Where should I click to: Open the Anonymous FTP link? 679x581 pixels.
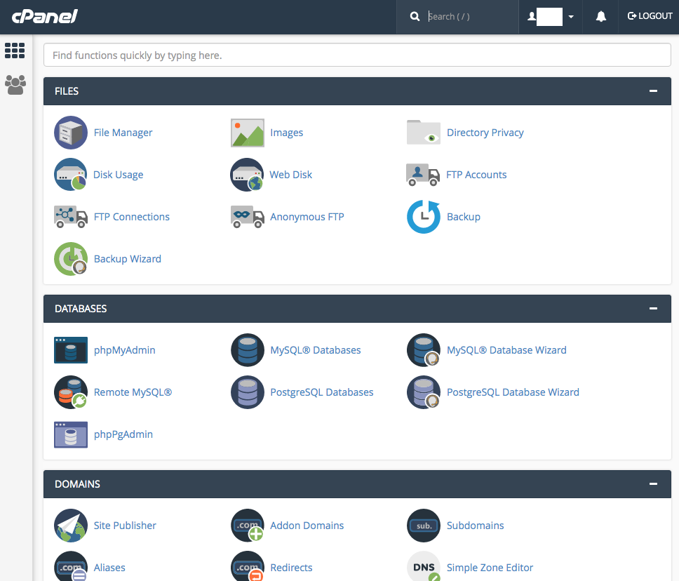click(x=307, y=217)
